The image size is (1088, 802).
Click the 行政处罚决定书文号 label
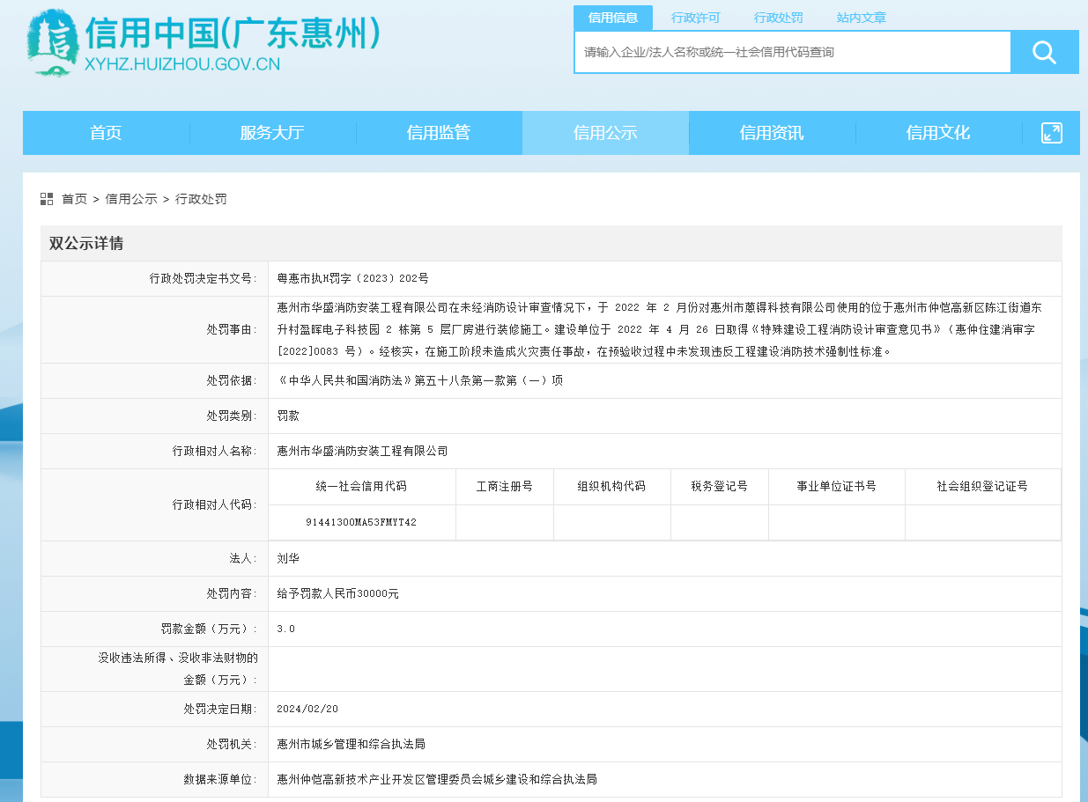204,278
